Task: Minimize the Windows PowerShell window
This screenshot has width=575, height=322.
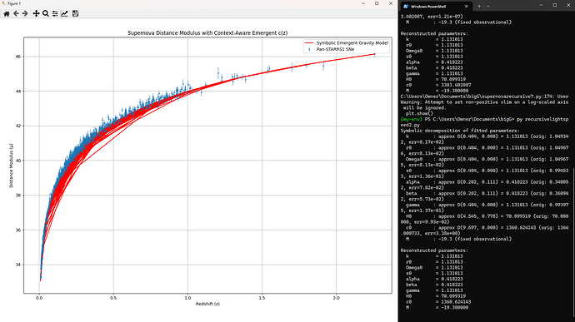Action: point(542,5)
